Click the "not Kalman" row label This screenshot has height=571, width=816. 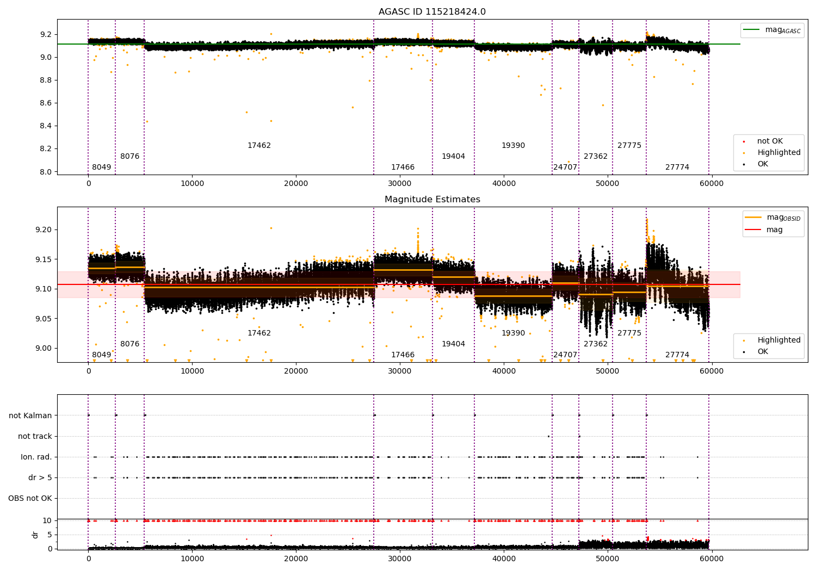coord(30,415)
